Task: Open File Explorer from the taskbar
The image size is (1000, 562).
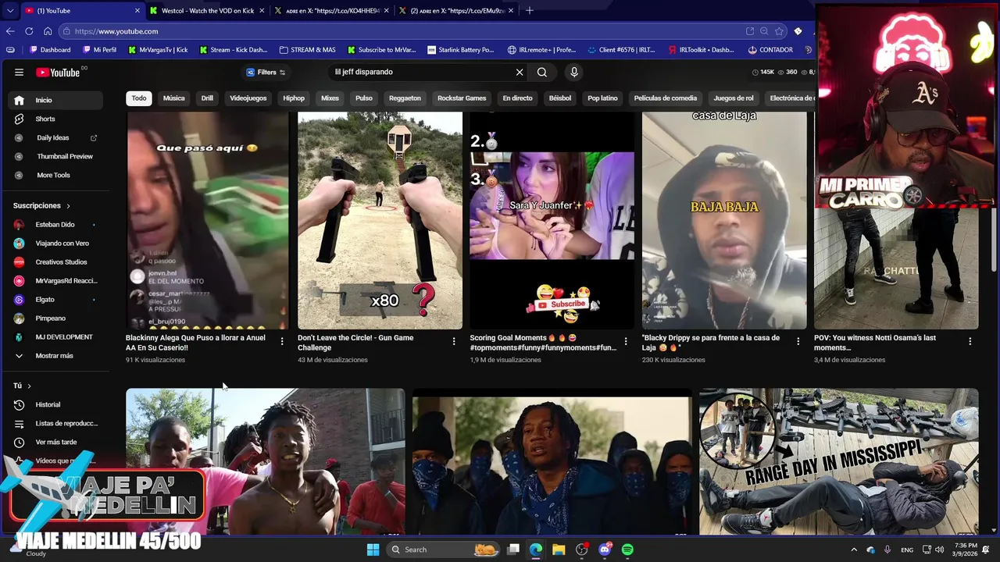Action: click(x=559, y=550)
